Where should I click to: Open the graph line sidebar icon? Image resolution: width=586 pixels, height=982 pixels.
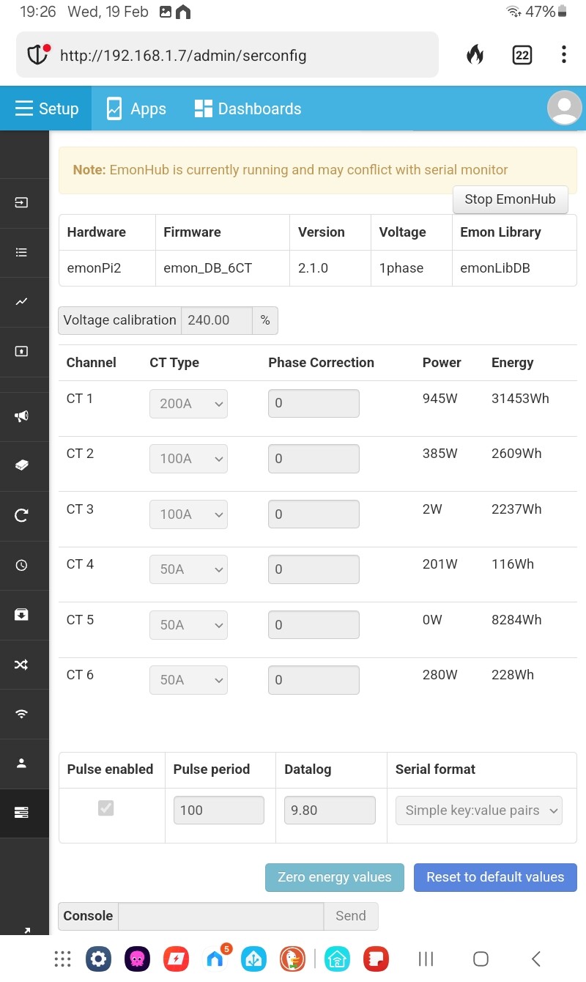(x=22, y=301)
